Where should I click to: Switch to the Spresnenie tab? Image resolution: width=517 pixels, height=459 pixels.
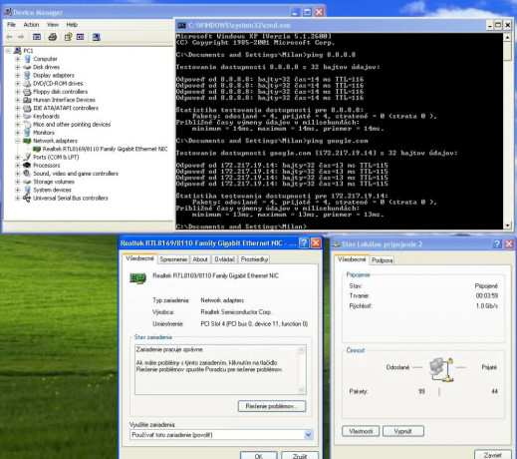click(173, 259)
